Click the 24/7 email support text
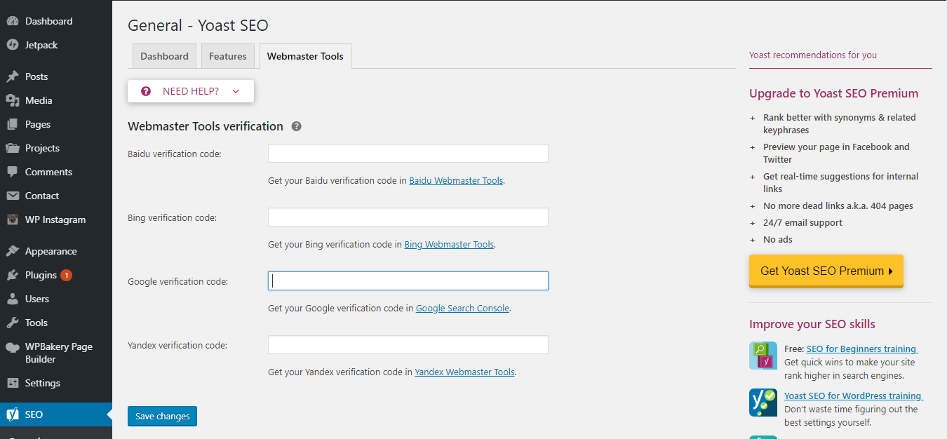The image size is (947, 439). click(803, 222)
